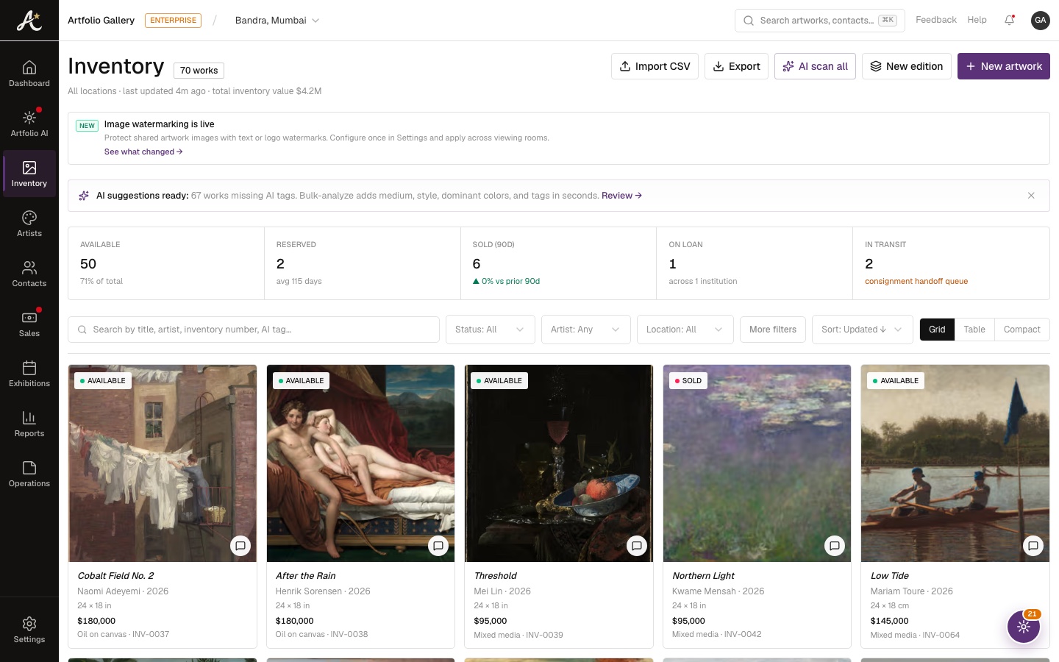Focus the inventory search by title field
The image size is (1059, 662).
(254, 330)
